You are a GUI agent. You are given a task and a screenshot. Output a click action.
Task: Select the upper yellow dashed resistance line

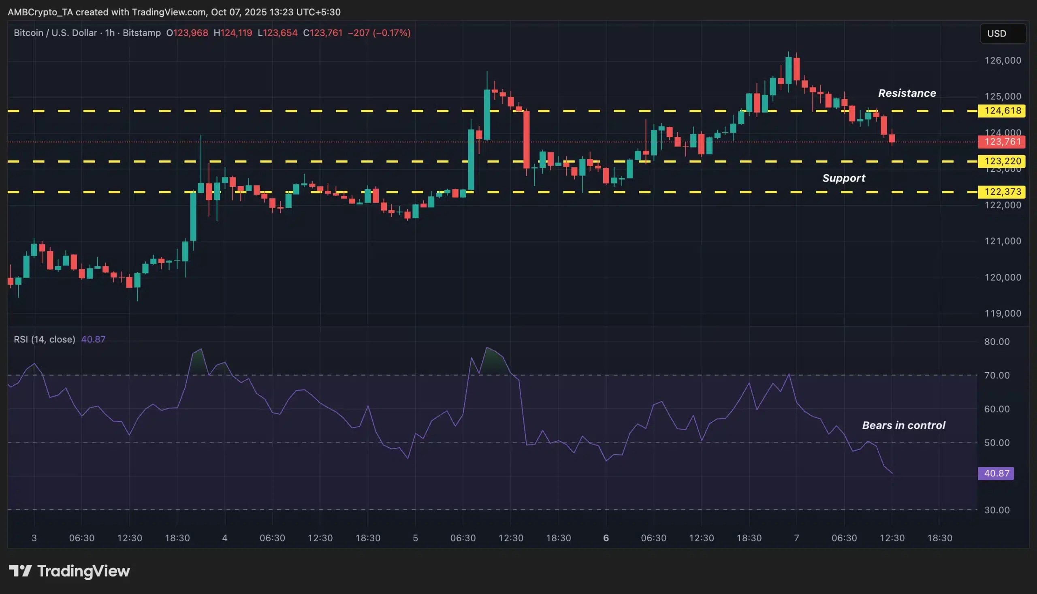coord(326,111)
